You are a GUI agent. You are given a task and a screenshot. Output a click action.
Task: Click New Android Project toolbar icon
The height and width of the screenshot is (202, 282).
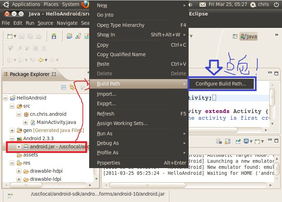tap(69, 36)
